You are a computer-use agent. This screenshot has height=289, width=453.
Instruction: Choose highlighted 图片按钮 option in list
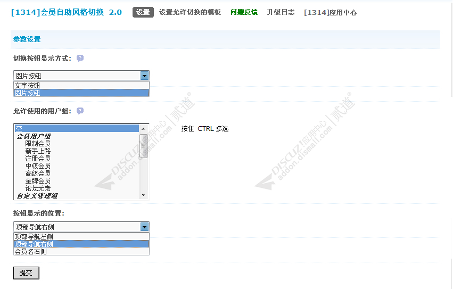pos(81,93)
